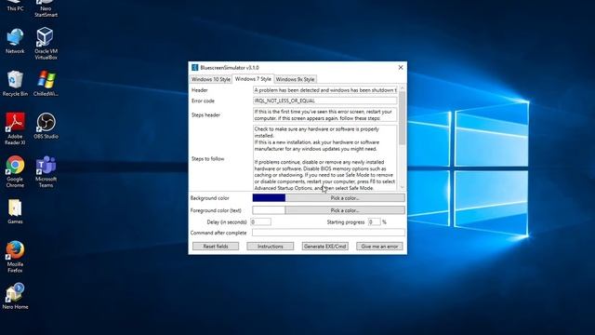Select the Recycle Bin icon

click(x=15, y=83)
